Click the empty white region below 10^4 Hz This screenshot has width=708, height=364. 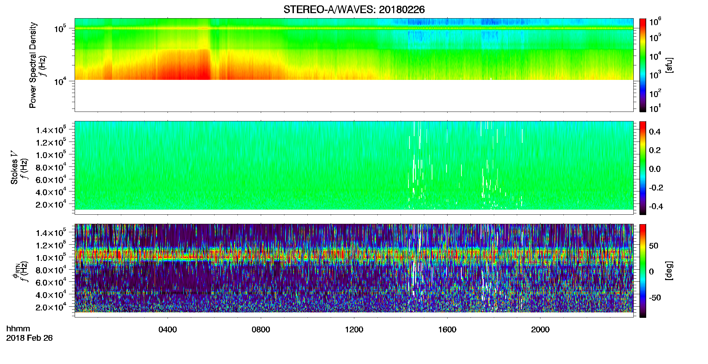pos(354,95)
